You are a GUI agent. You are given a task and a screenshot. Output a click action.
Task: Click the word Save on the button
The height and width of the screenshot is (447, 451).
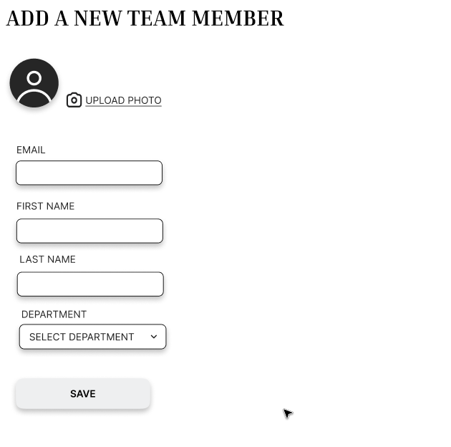(83, 394)
